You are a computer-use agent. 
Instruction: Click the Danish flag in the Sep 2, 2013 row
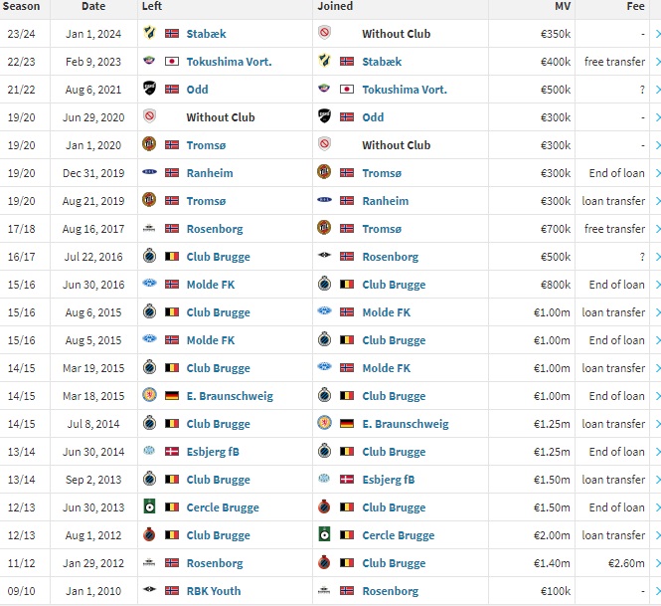pyautogui.click(x=347, y=480)
